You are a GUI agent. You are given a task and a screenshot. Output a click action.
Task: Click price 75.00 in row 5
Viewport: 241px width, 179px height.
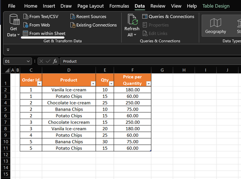pyautogui.click(x=133, y=110)
